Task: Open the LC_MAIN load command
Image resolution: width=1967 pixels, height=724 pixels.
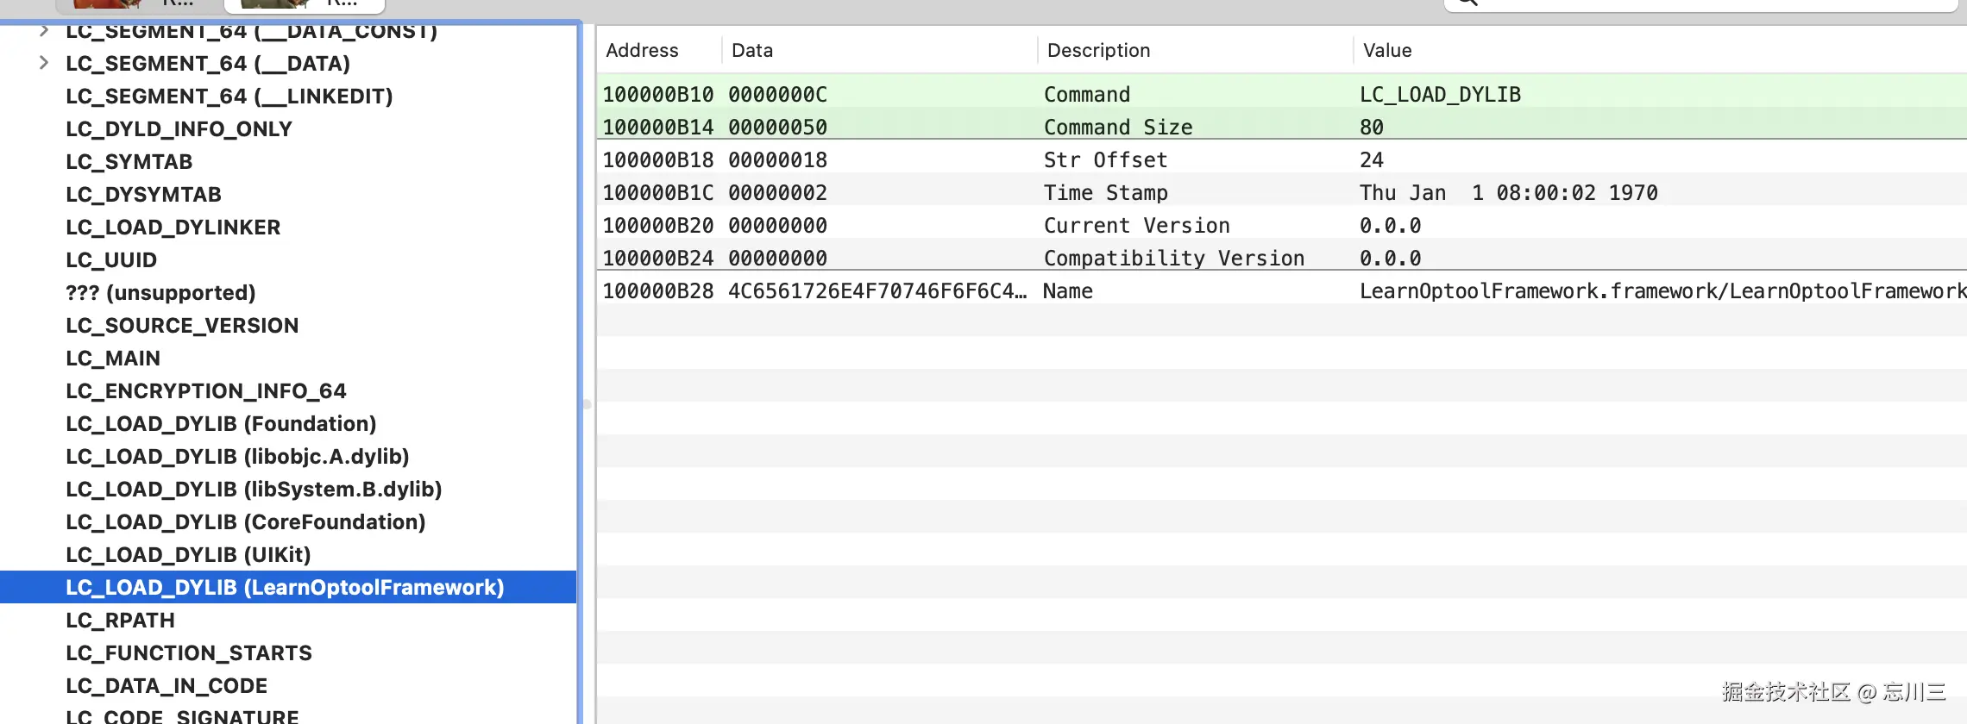Action: 113,359
